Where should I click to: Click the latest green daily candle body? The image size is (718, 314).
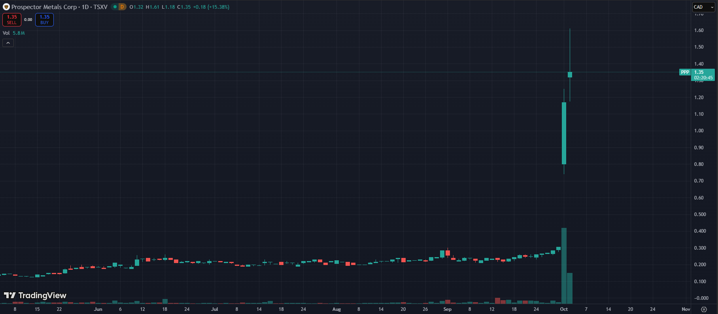570,75
